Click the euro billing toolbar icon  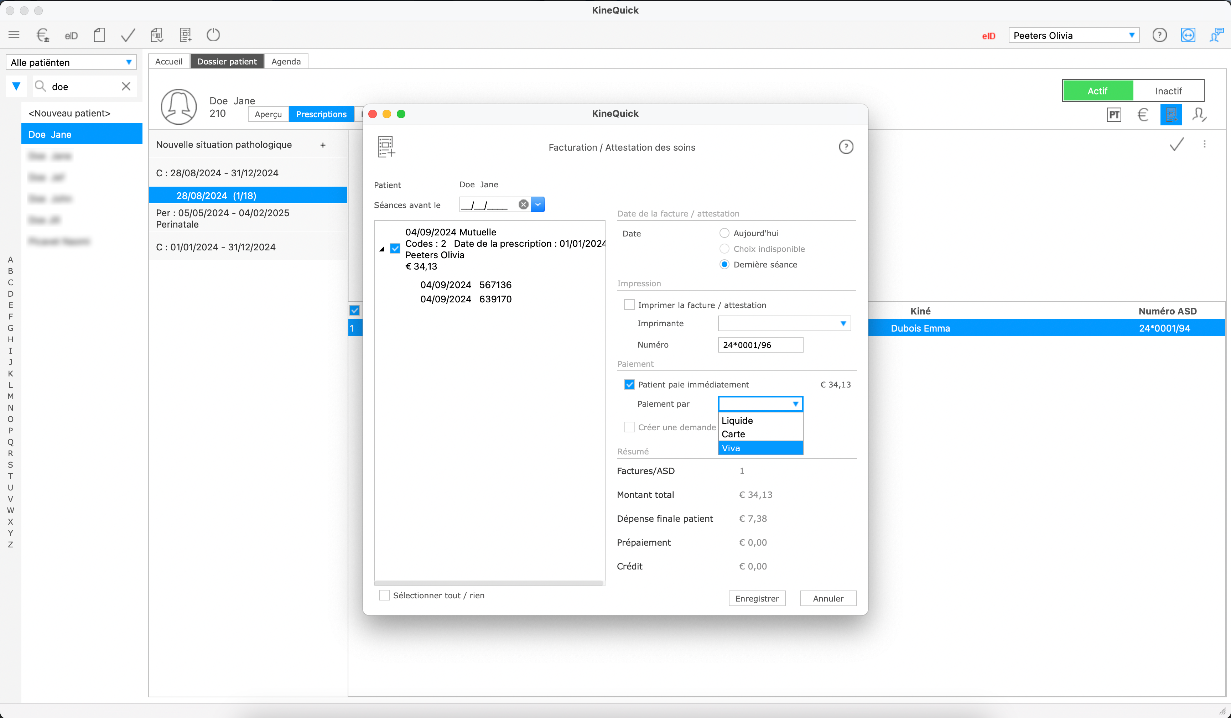43,35
